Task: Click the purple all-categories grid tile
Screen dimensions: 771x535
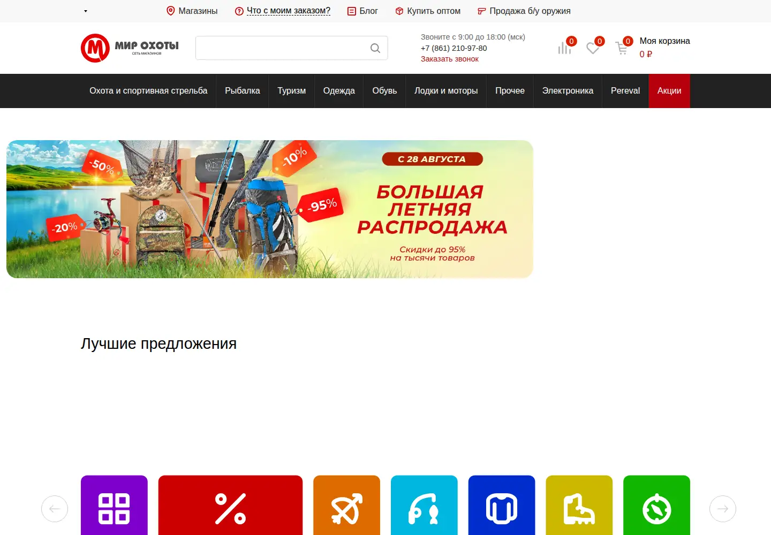Action: [114, 505]
